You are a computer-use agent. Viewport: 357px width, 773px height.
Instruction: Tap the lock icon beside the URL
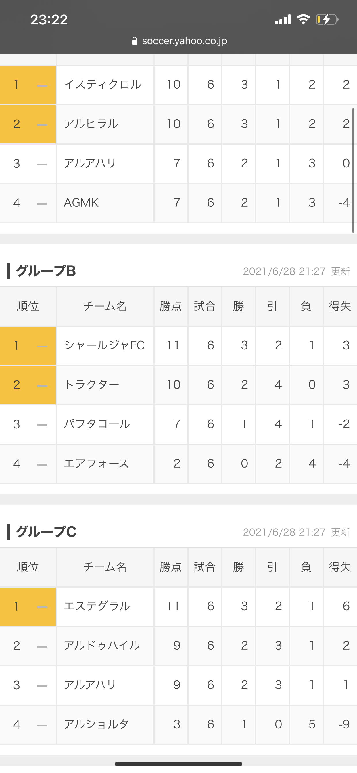tap(135, 41)
